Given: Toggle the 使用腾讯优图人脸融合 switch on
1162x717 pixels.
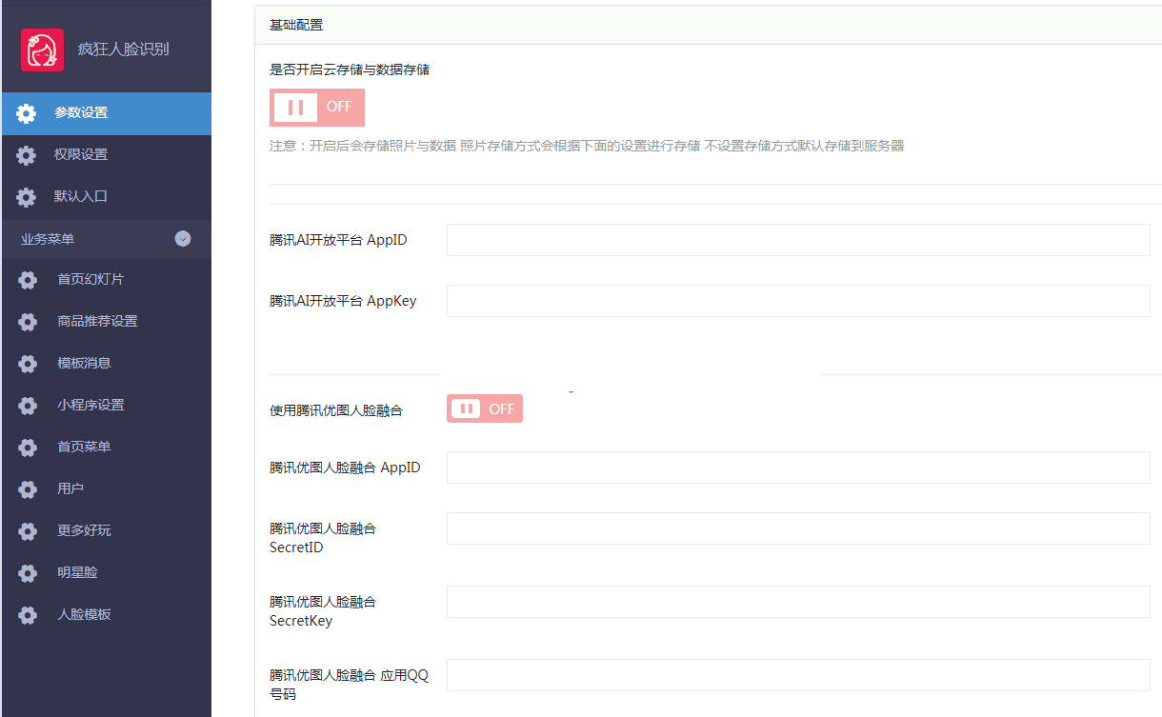Looking at the screenshot, I should 484,408.
